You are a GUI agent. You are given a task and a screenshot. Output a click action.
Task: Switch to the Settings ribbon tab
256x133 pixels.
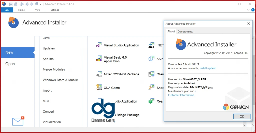(x=54, y=10)
